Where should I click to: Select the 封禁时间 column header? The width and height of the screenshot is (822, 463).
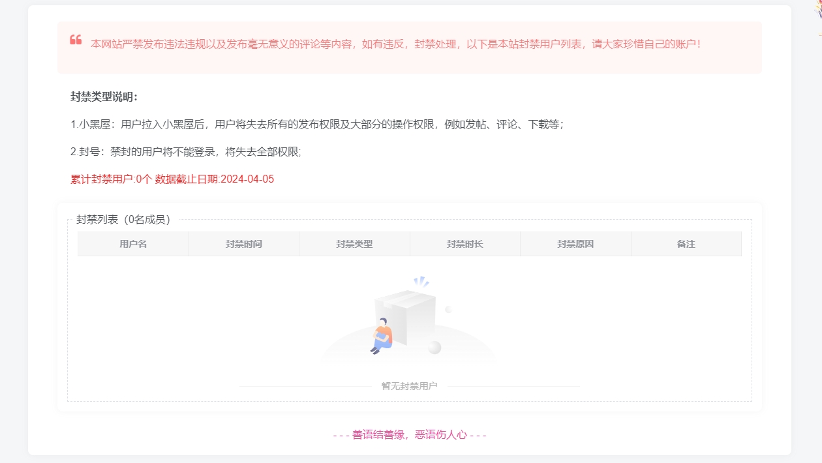(243, 243)
